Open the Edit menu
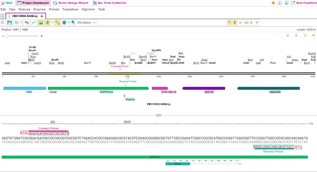 (x=3, y=9)
